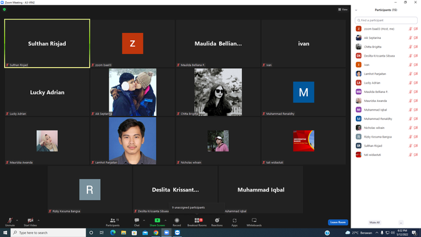The height and width of the screenshot is (237, 421).
Task: Select Lamhot Panjaitan's video tile photo
Action: (132, 140)
